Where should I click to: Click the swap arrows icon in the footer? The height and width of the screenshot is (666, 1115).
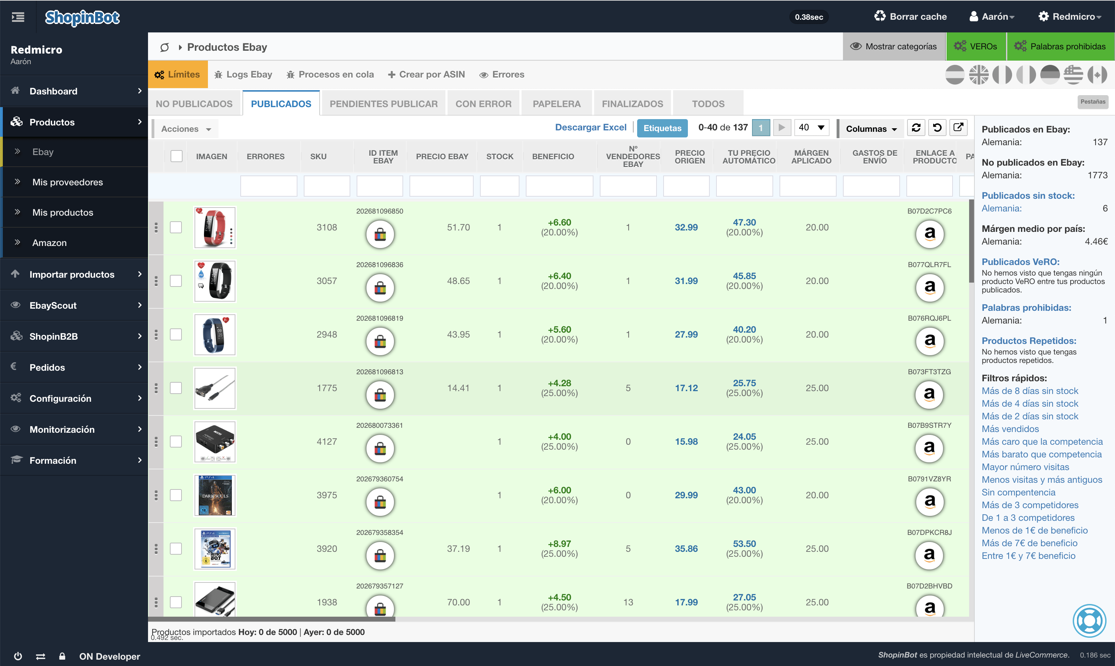[41, 656]
